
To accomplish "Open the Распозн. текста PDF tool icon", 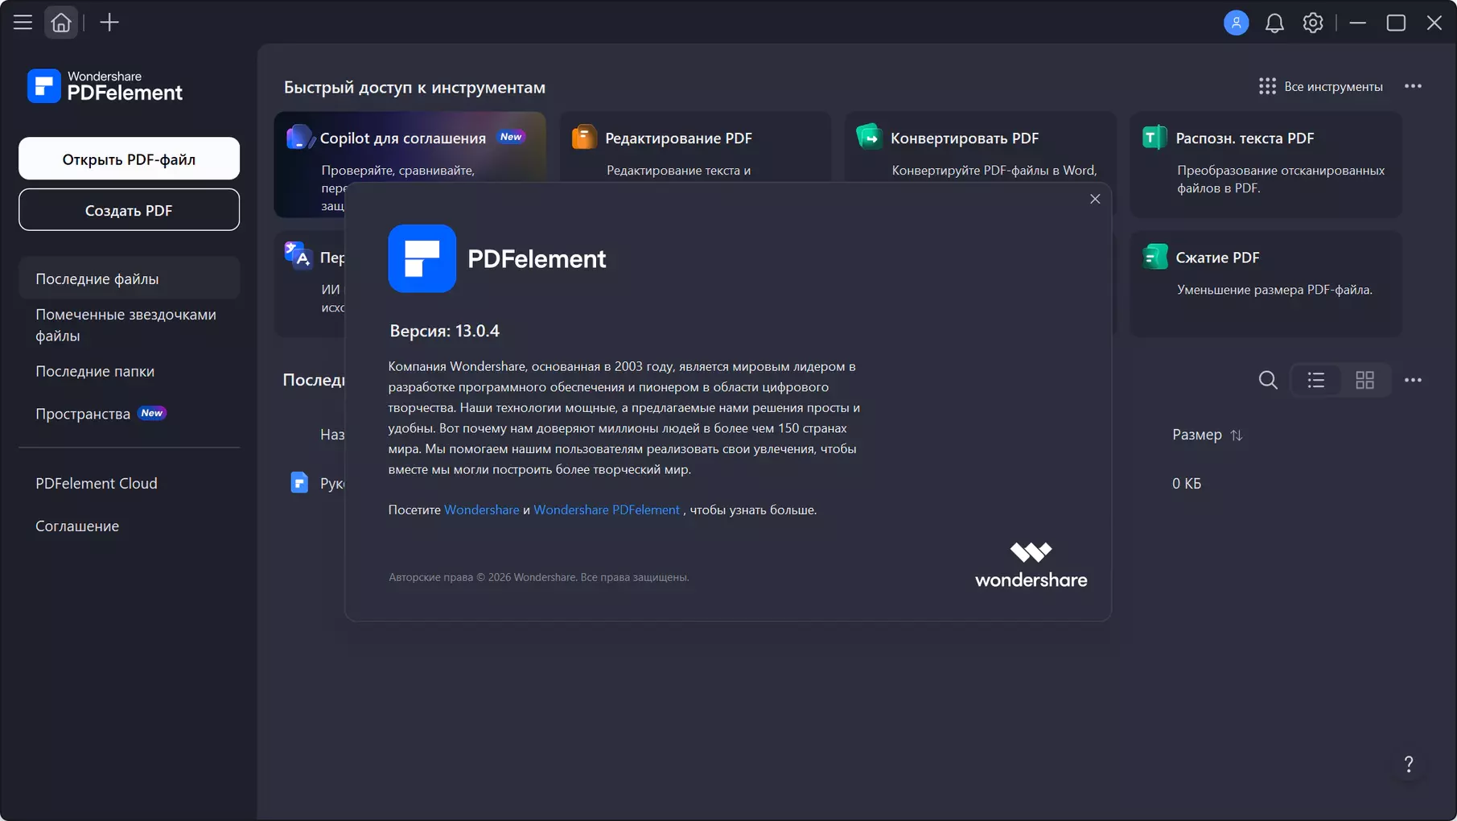I will click(x=1154, y=138).
